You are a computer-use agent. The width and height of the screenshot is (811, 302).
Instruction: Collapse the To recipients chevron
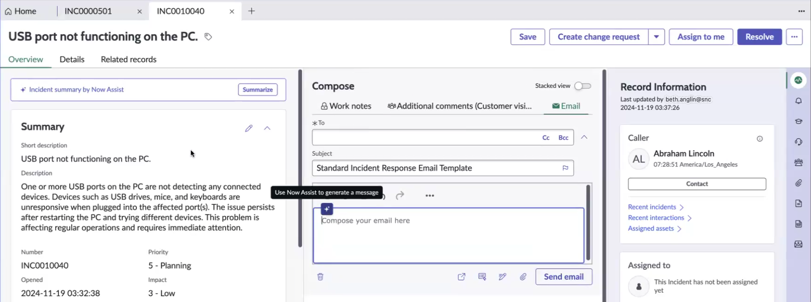(x=584, y=137)
